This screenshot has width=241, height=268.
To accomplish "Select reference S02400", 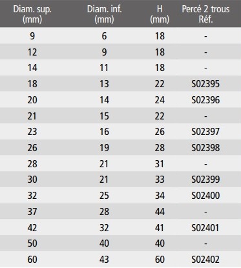I will [x=205, y=196].
